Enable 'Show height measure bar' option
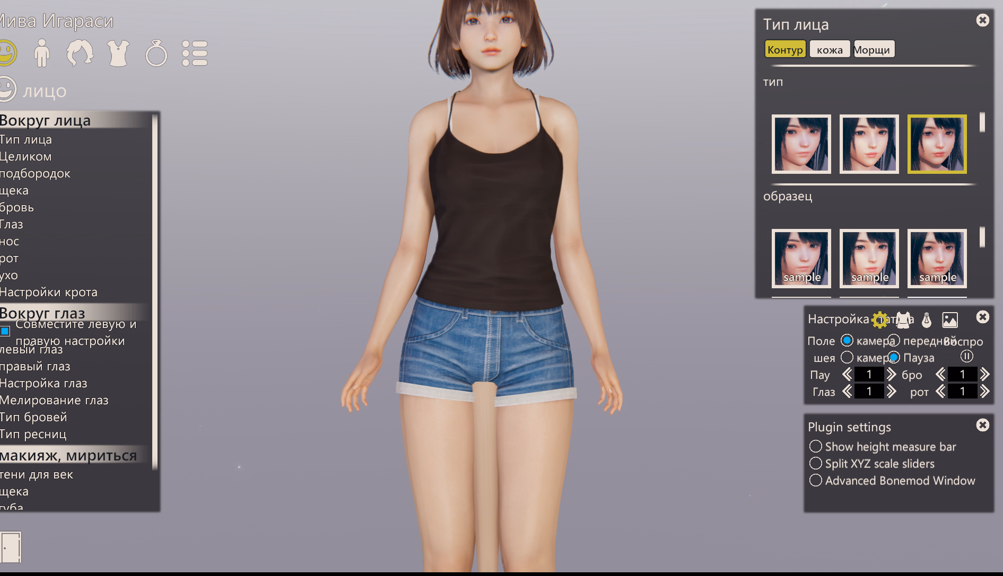This screenshot has height=576, width=1003. (816, 447)
